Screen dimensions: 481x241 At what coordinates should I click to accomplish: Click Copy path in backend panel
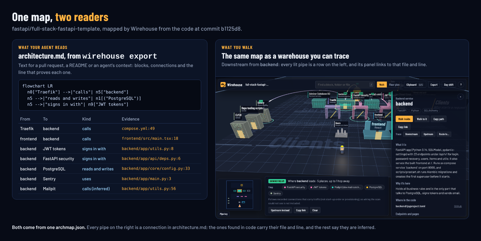(x=439, y=119)
